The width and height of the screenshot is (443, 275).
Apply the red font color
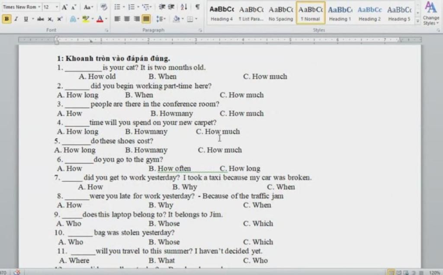coord(100,19)
